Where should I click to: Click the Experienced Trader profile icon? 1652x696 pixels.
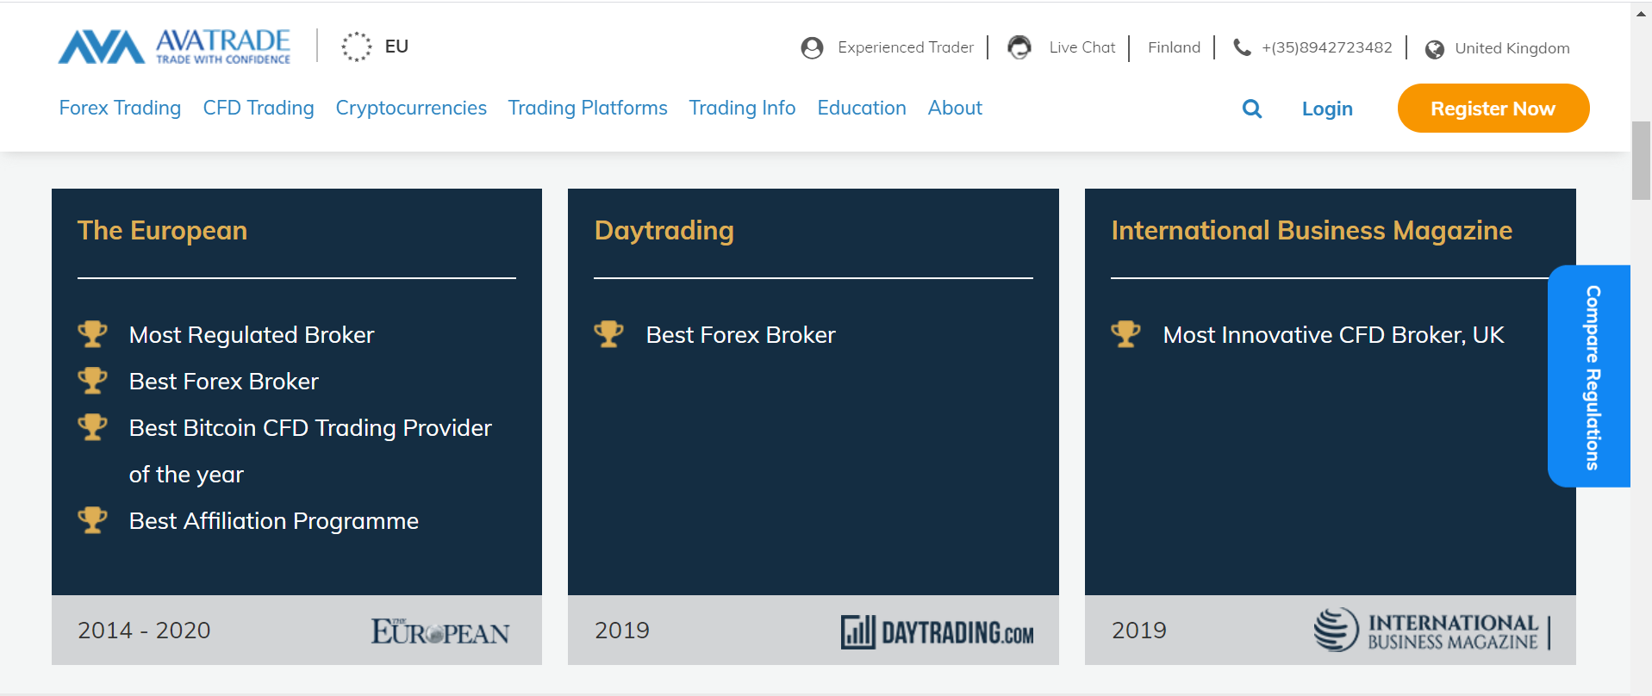coord(812,48)
